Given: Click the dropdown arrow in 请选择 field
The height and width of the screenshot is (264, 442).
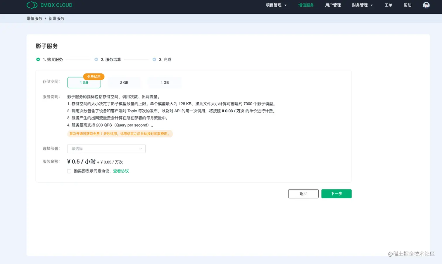Looking at the screenshot, I should pyautogui.click(x=141, y=149).
